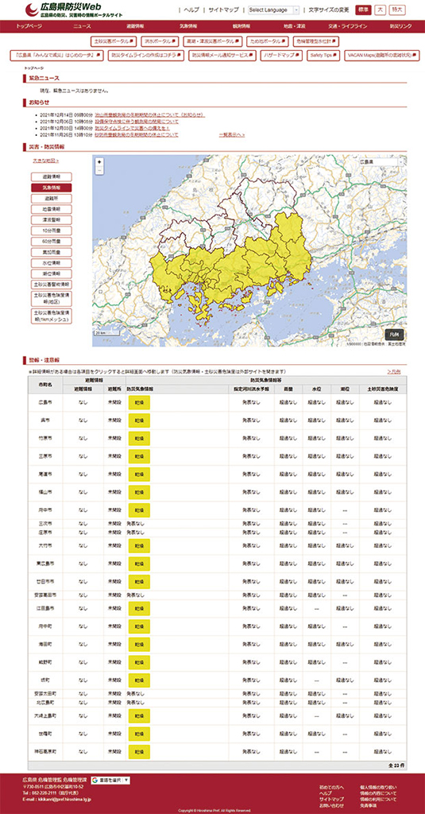Select the 地震情報 map layer button
Image resolution: width=425 pixels, height=814 pixels.
click(52, 209)
